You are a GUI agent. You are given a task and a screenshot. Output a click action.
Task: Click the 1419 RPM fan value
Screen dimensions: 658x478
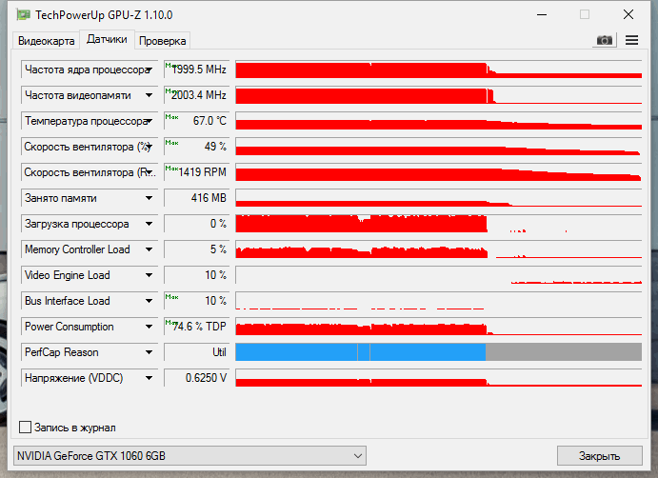click(196, 172)
